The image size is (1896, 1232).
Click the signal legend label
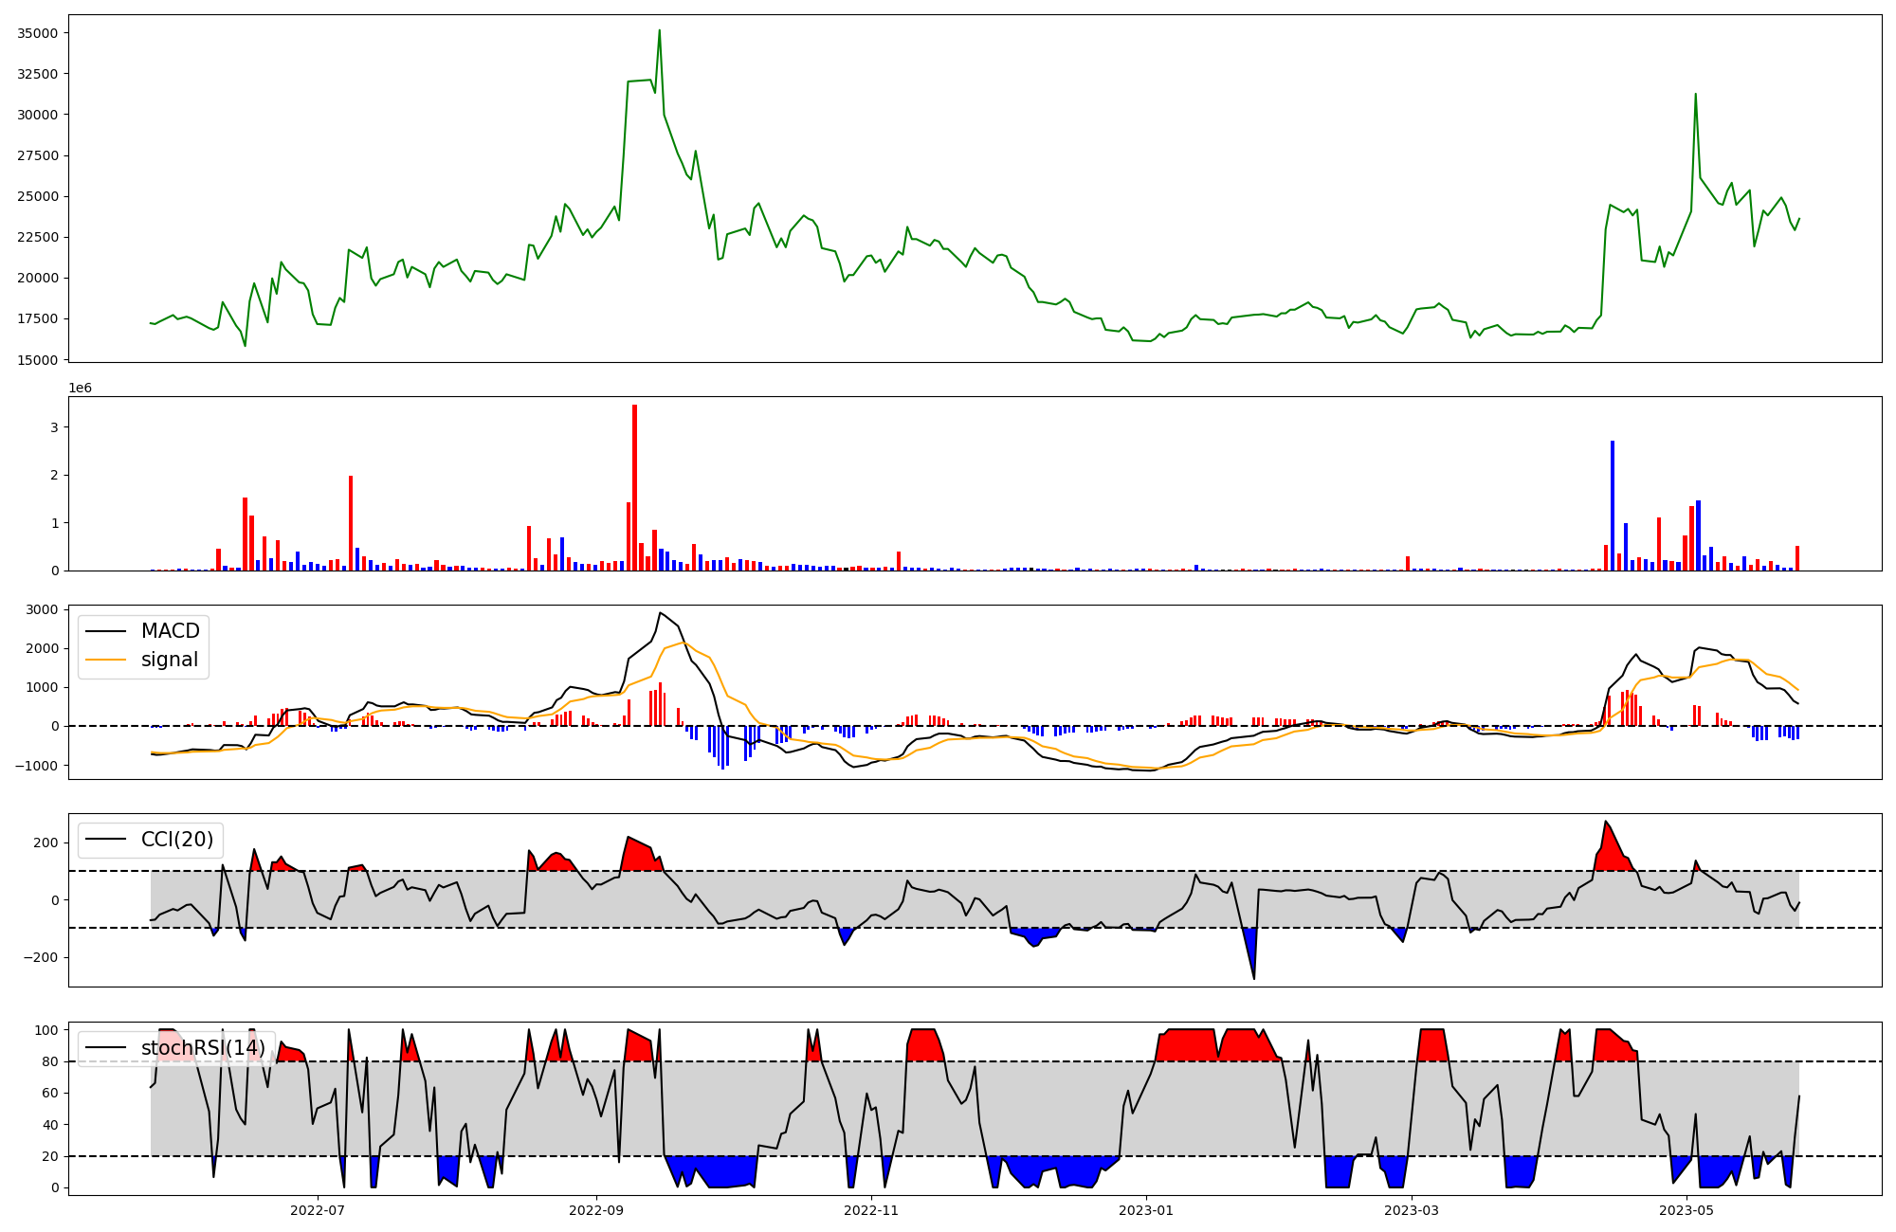point(170,660)
